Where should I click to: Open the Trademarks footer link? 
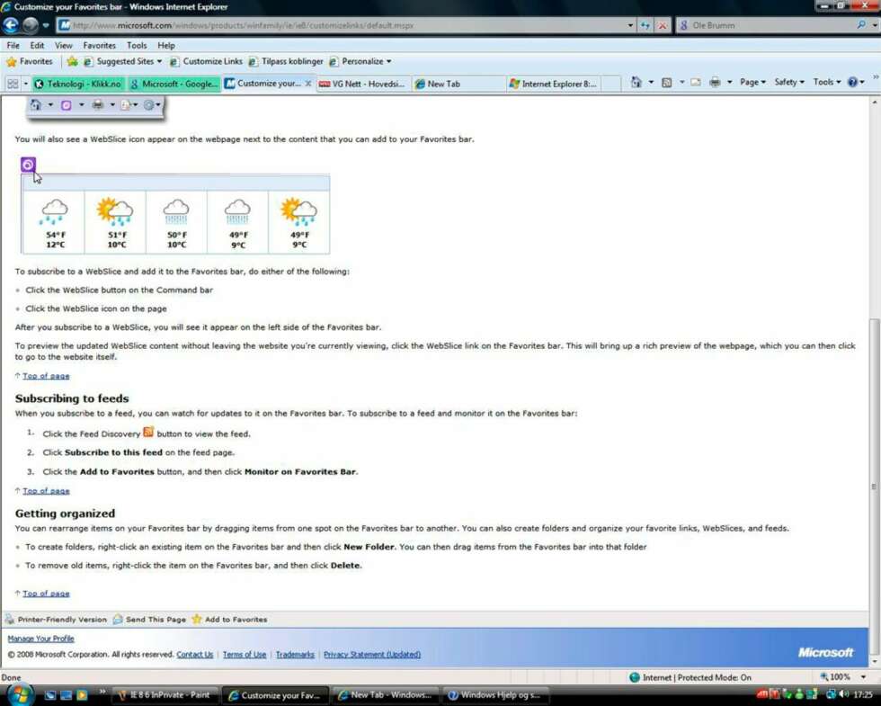[x=295, y=655]
